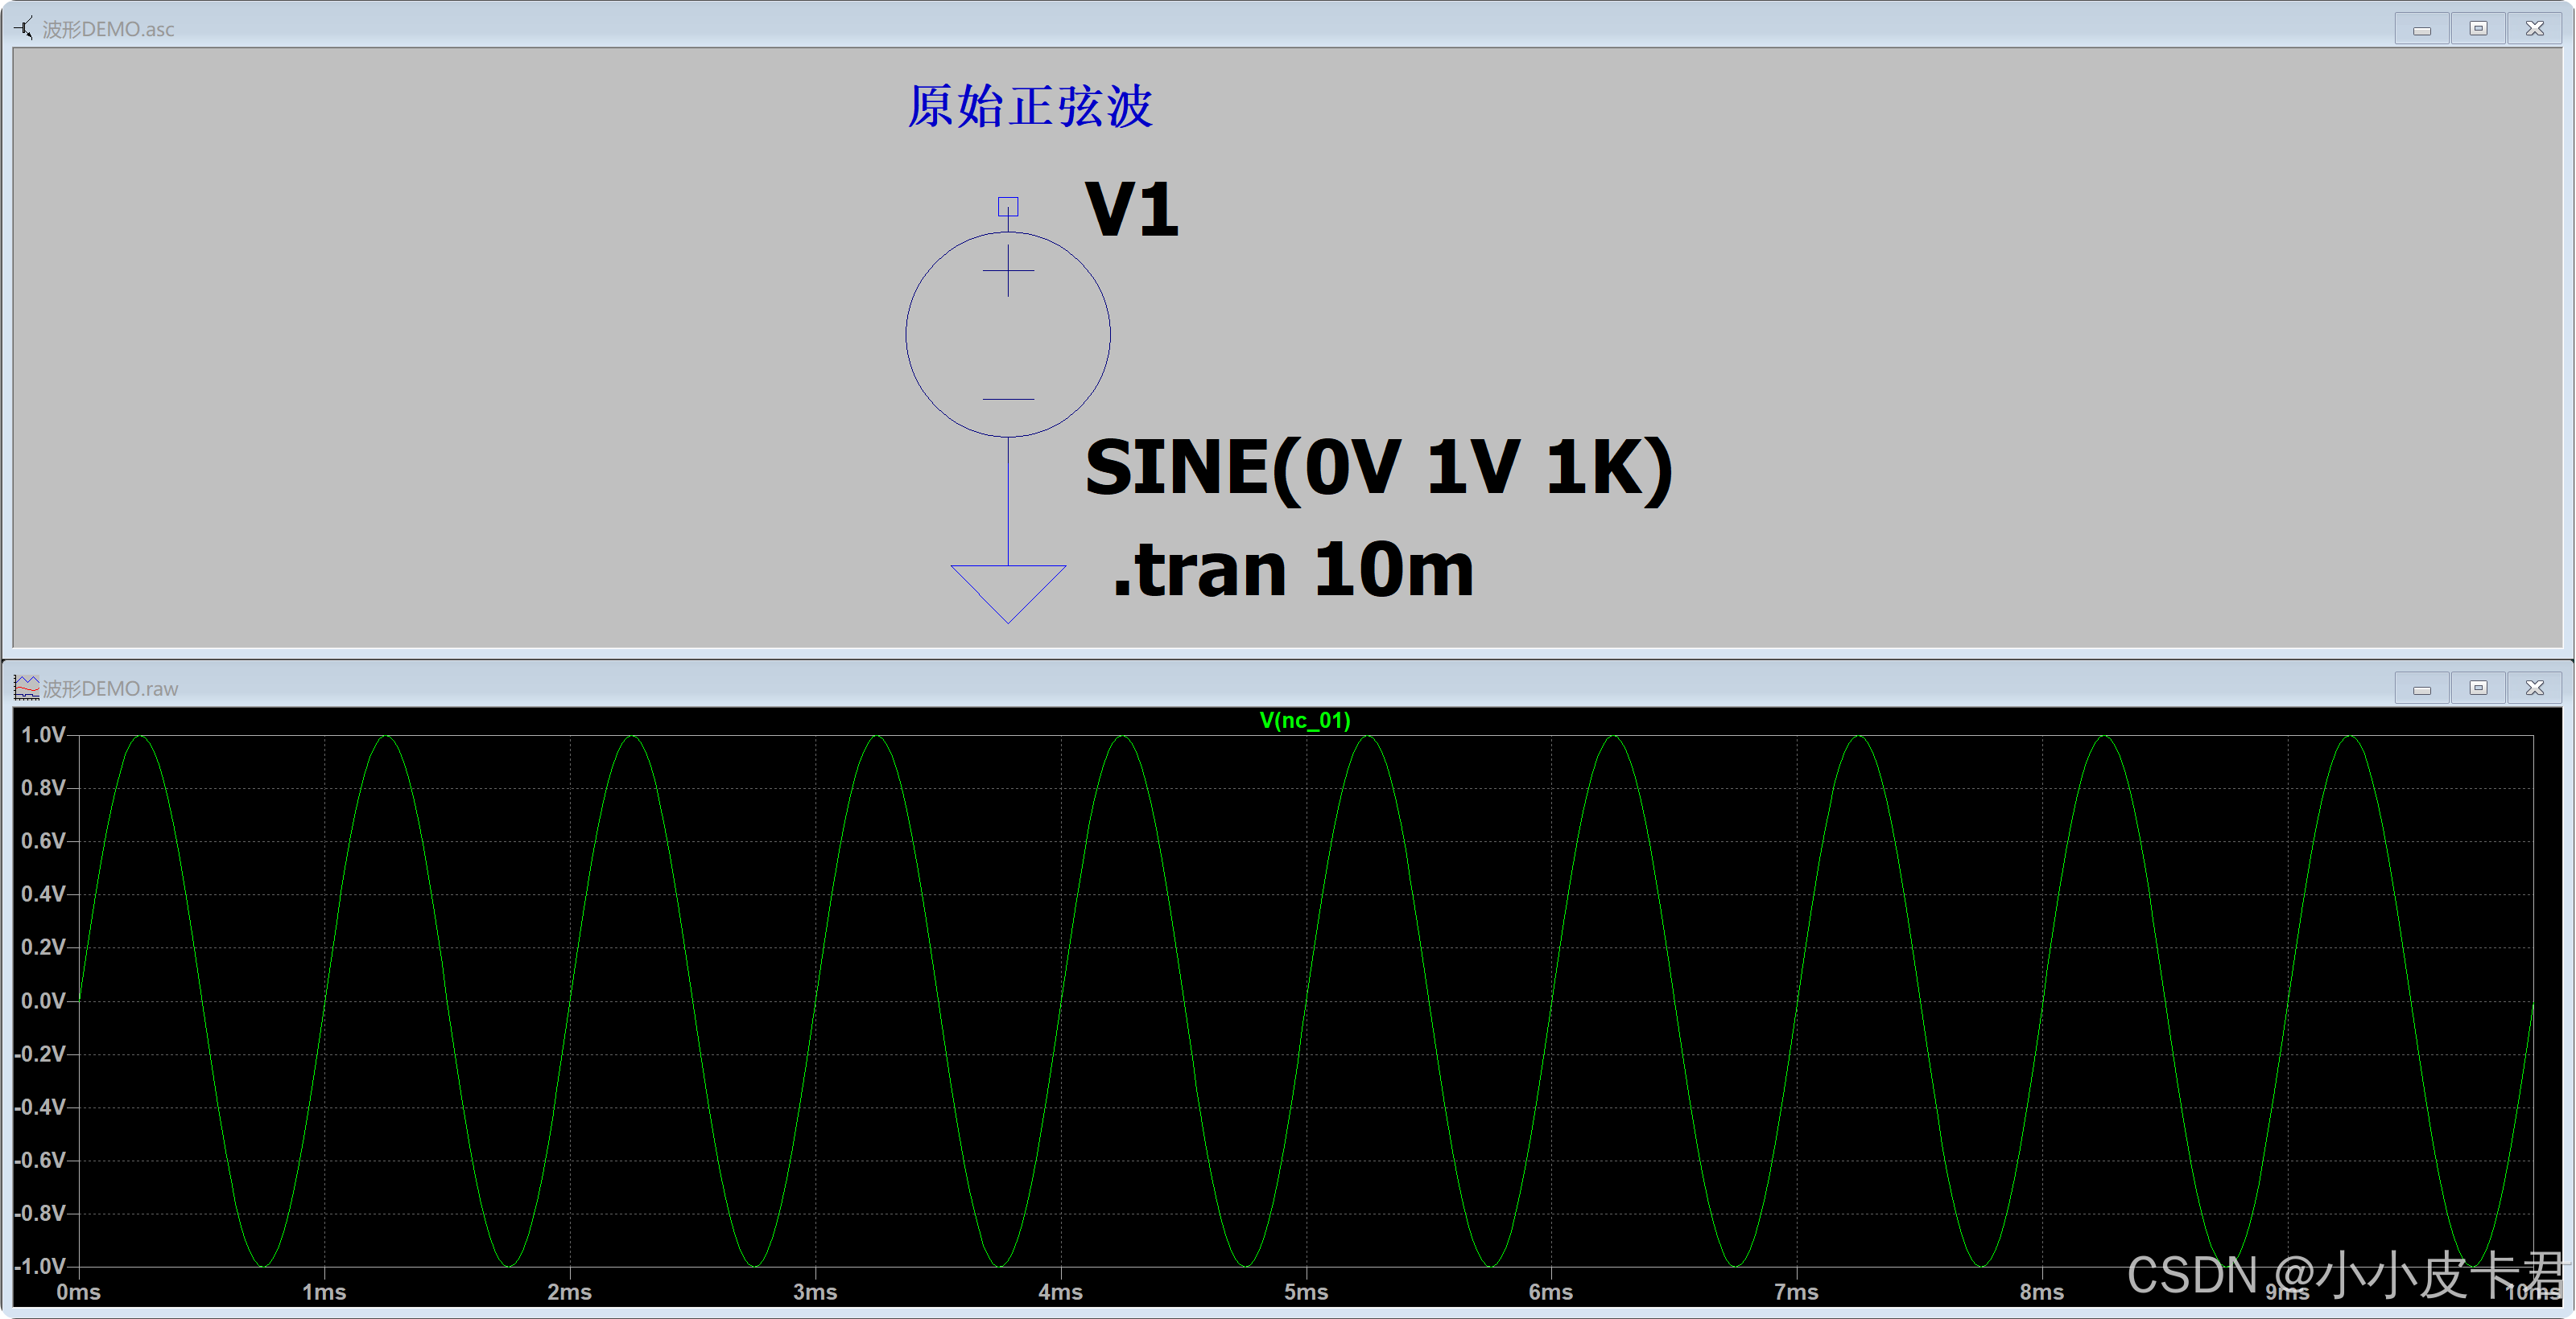Click the .tran 10m simulation directive

coord(1293,569)
